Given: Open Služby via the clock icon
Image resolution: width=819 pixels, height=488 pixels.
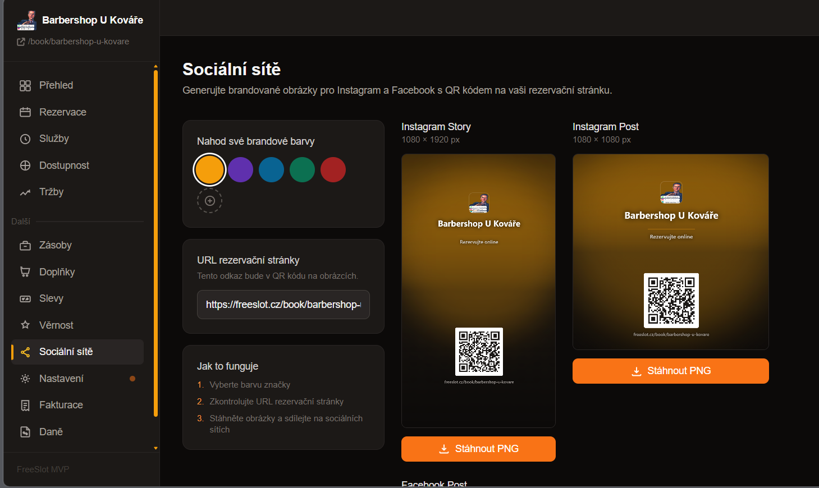Looking at the screenshot, I should point(25,139).
